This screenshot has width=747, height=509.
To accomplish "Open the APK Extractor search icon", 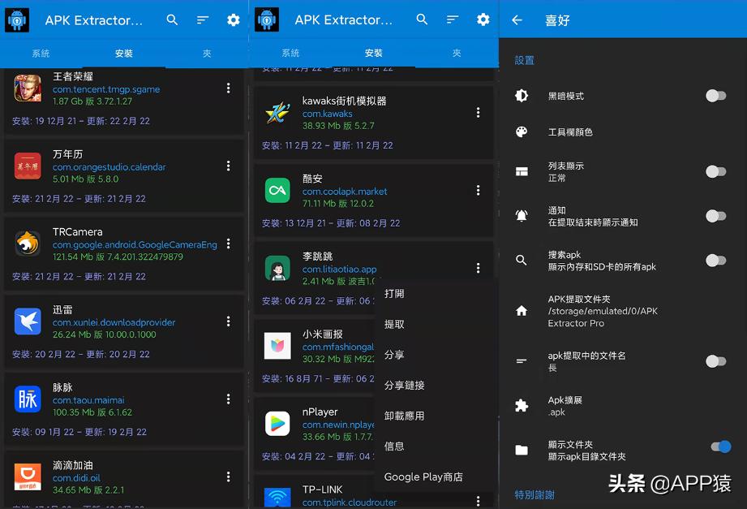I will pyautogui.click(x=171, y=19).
